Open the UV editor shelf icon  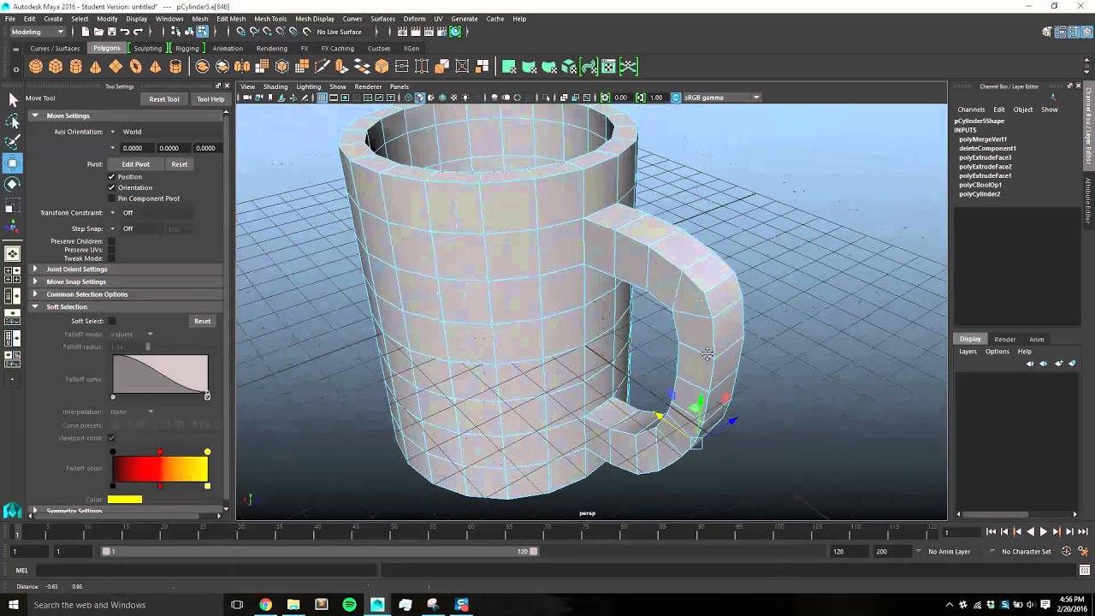(x=608, y=67)
